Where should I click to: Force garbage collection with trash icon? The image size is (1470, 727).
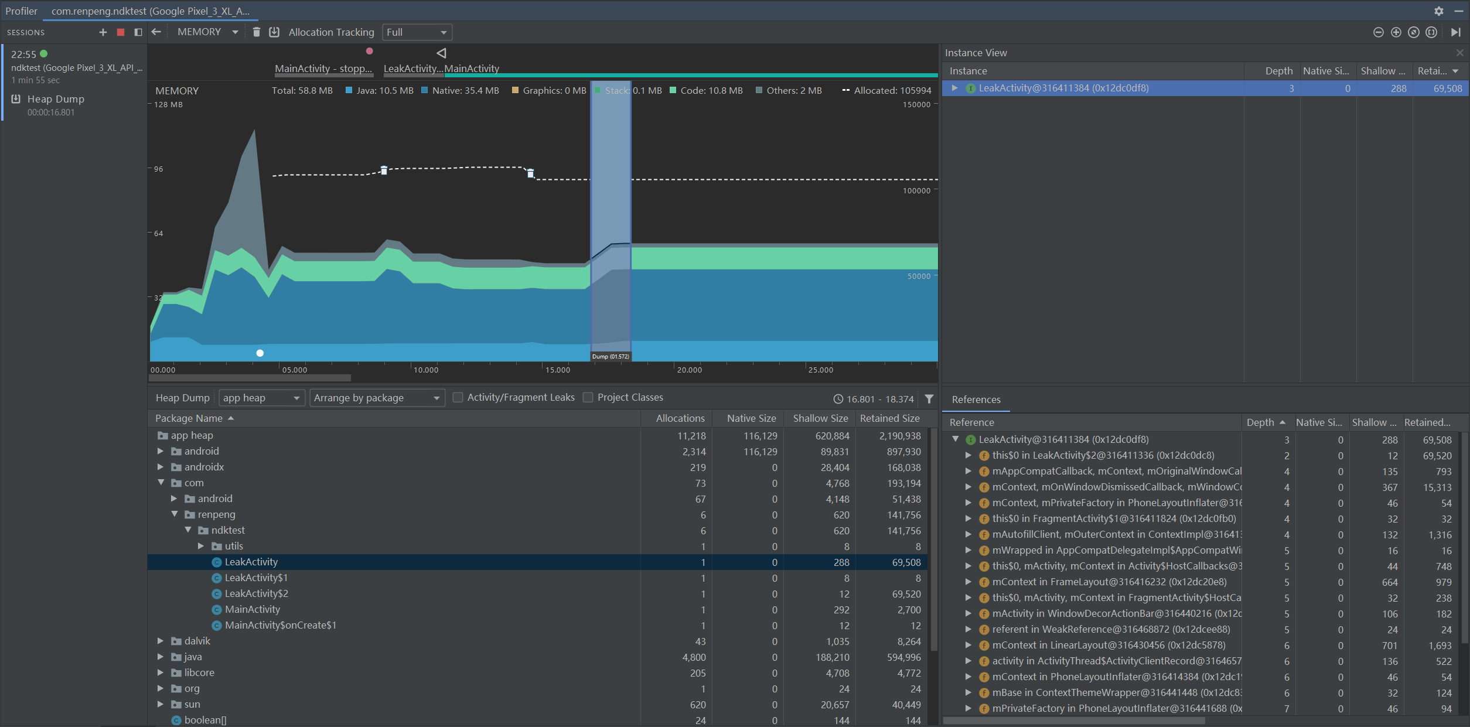(256, 32)
